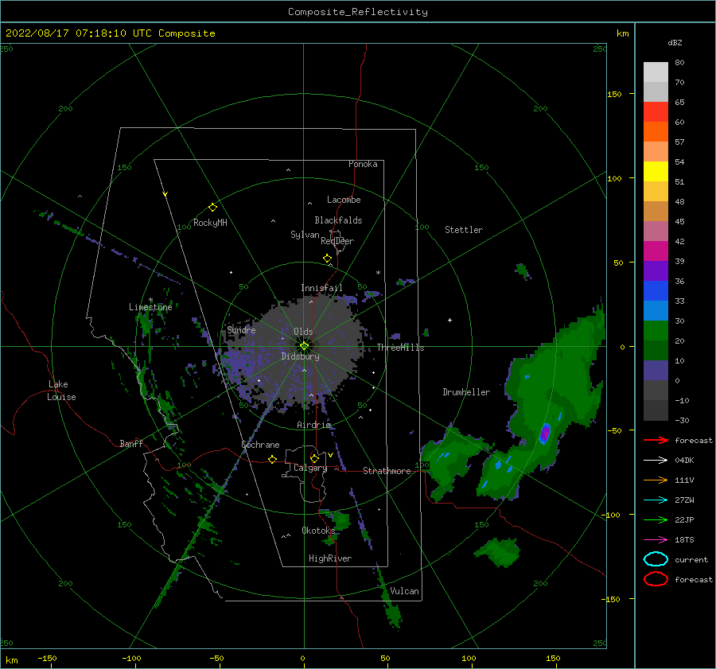Click the orange 111V arrow icon
The height and width of the screenshot is (669, 716).
point(656,480)
